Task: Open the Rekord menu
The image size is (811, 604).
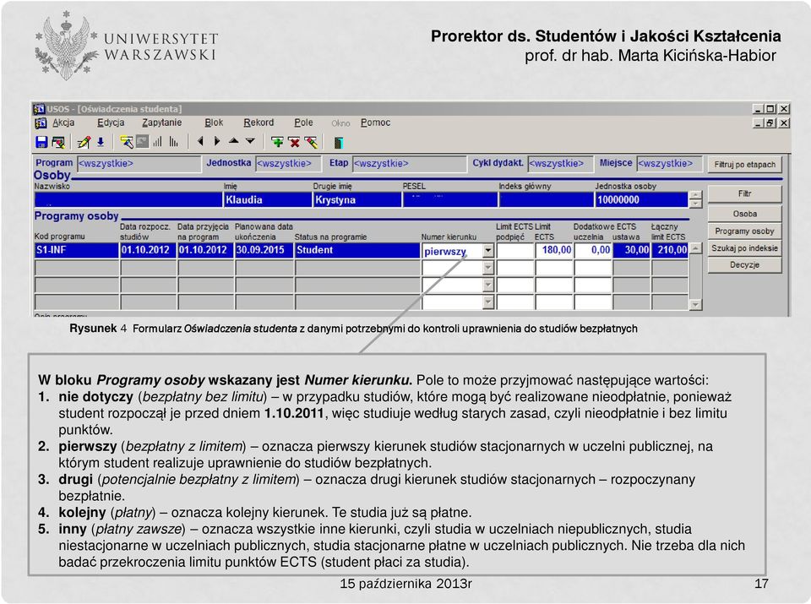Action: [259, 122]
